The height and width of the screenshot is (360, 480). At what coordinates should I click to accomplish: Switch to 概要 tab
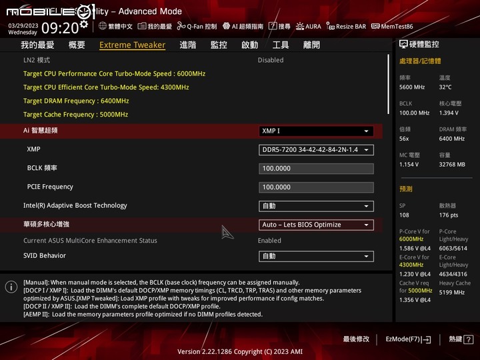(77, 45)
